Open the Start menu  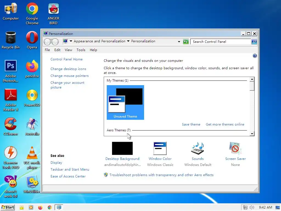(8, 207)
